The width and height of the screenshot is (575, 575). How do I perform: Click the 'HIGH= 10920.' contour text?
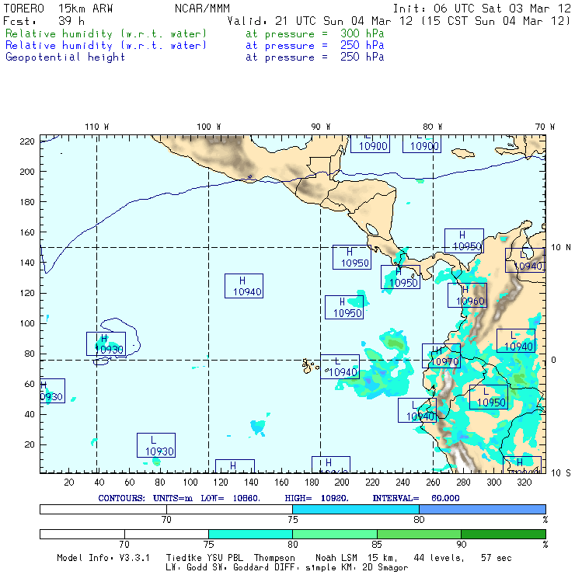(316, 498)
